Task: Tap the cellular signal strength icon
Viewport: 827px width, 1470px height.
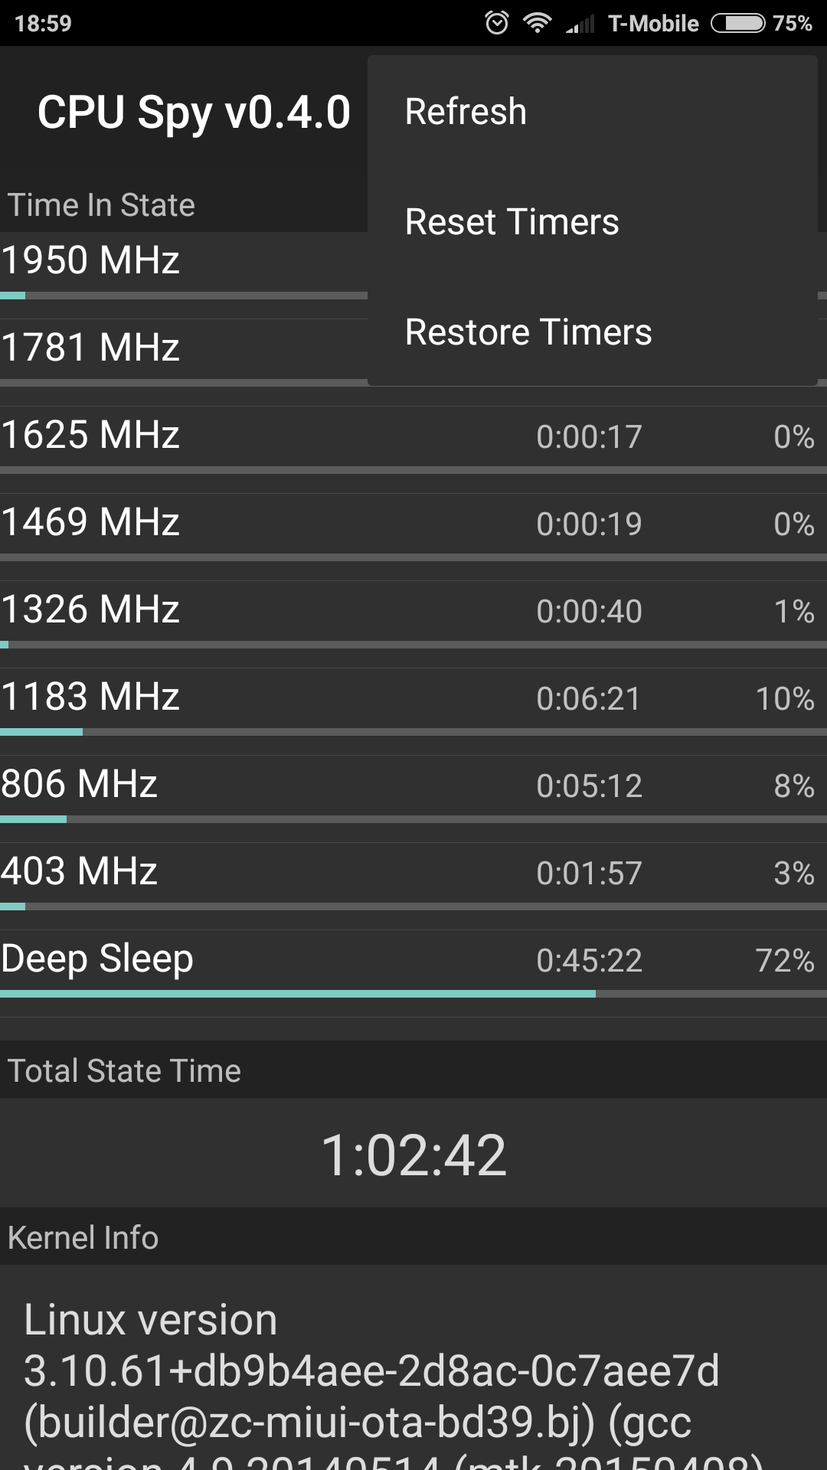Action: [x=580, y=24]
